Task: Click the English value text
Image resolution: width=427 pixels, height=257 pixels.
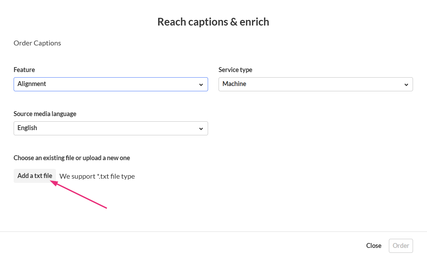Action: tap(27, 128)
